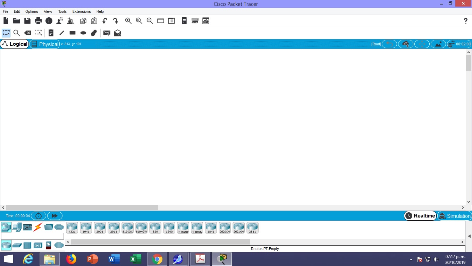Open the Options menu
The height and width of the screenshot is (266, 472).
[x=32, y=11]
